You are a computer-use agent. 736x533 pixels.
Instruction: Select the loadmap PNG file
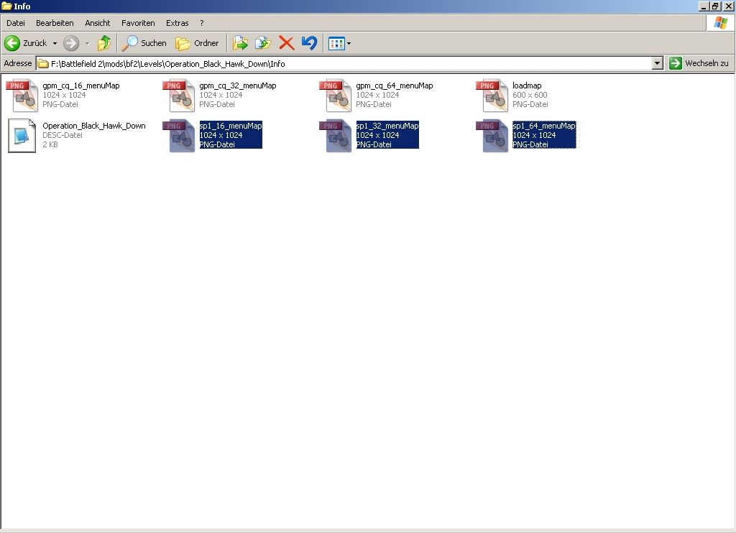tap(527, 85)
